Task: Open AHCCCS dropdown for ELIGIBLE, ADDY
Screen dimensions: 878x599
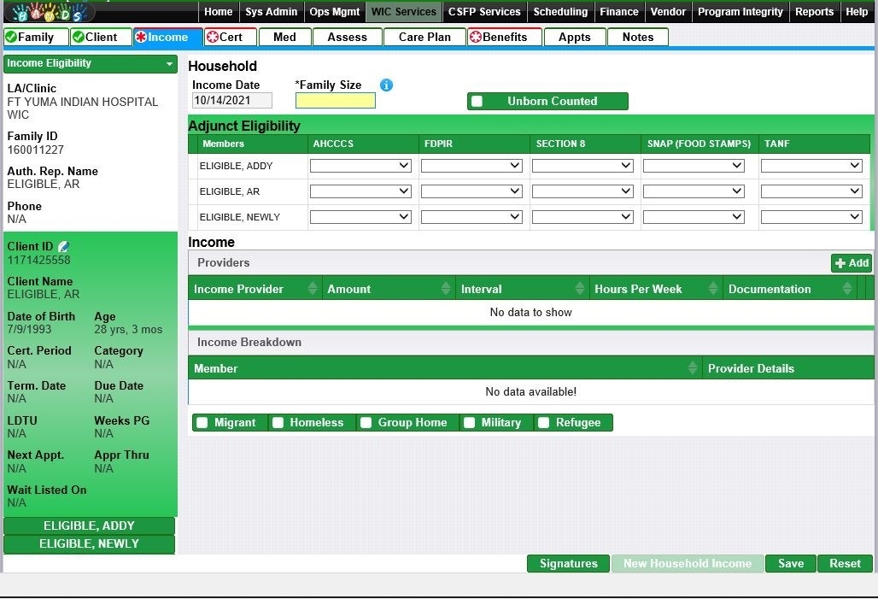Action: click(x=360, y=166)
